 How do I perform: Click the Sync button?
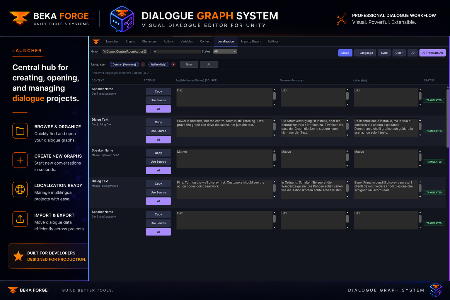384,53
